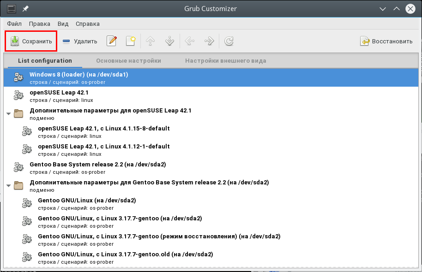Collapse the Gentoo Base System additional parameters submenu

coord(9,185)
